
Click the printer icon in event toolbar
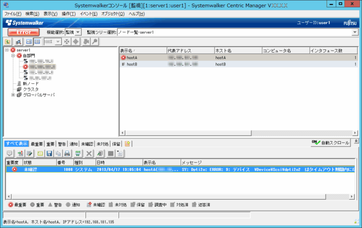pos(67,154)
